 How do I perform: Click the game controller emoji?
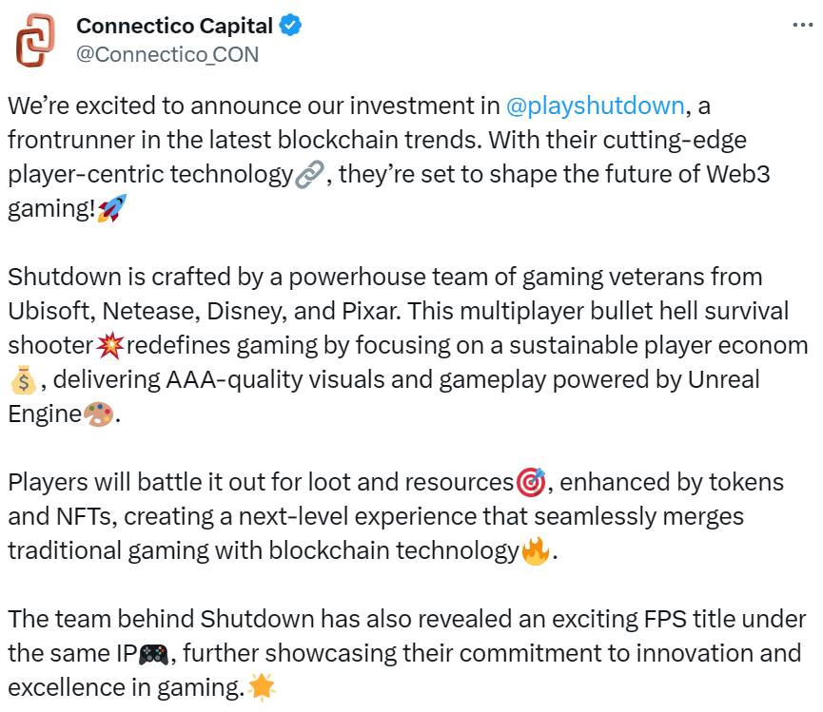tap(152, 655)
